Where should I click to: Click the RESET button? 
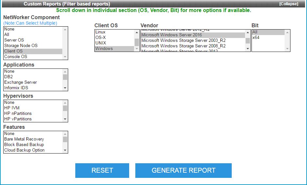point(102,170)
